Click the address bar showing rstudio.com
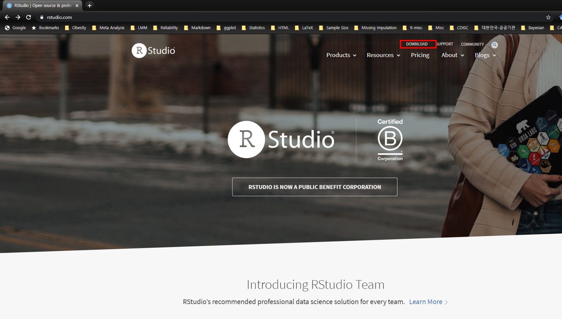This screenshot has width=562, height=319. (291, 17)
